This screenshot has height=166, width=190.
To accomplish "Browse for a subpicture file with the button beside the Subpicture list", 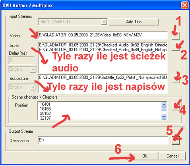I will tap(176, 79).
